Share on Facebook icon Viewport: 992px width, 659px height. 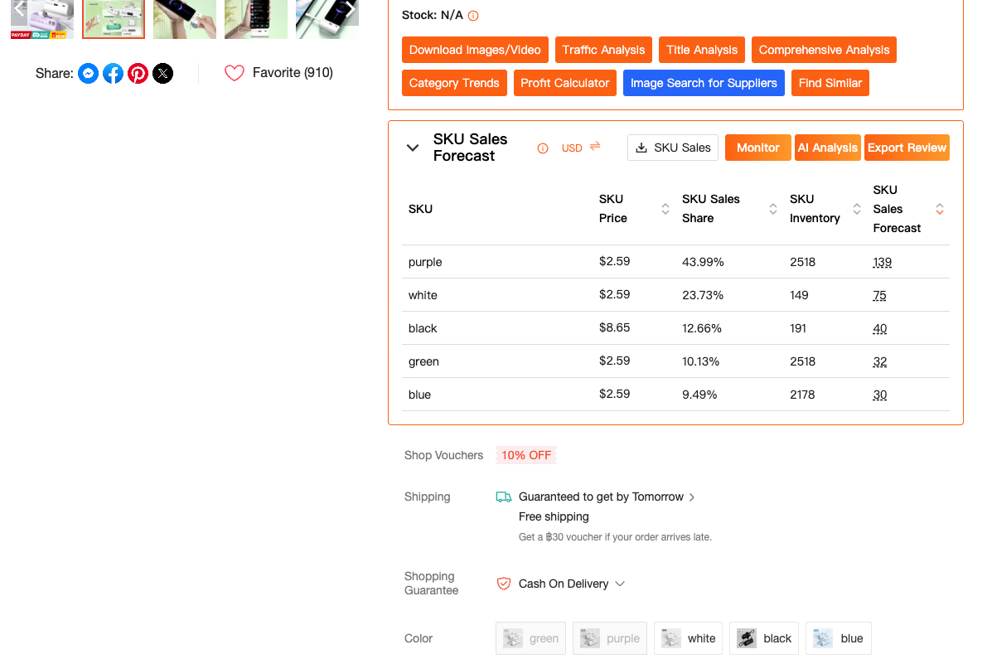tap(114, 74)
